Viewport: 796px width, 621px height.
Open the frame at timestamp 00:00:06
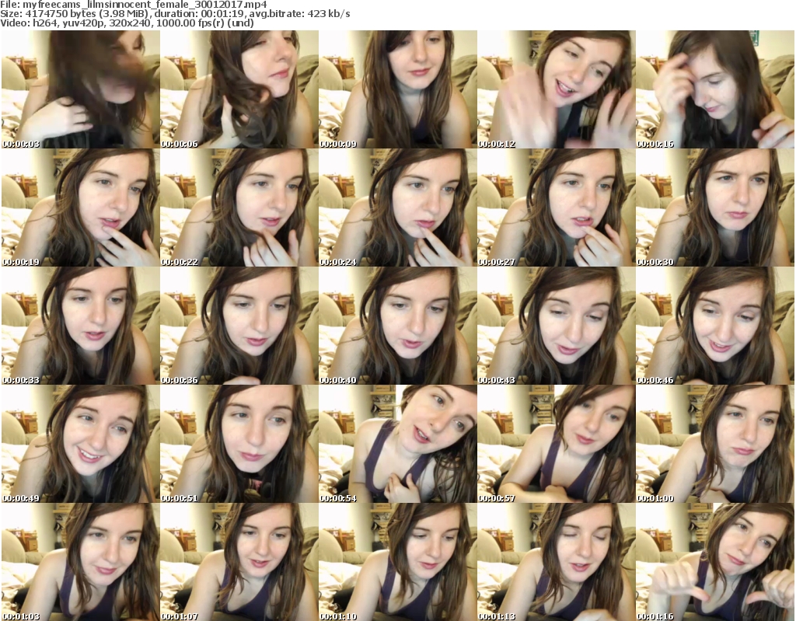[x=239, y=89]
